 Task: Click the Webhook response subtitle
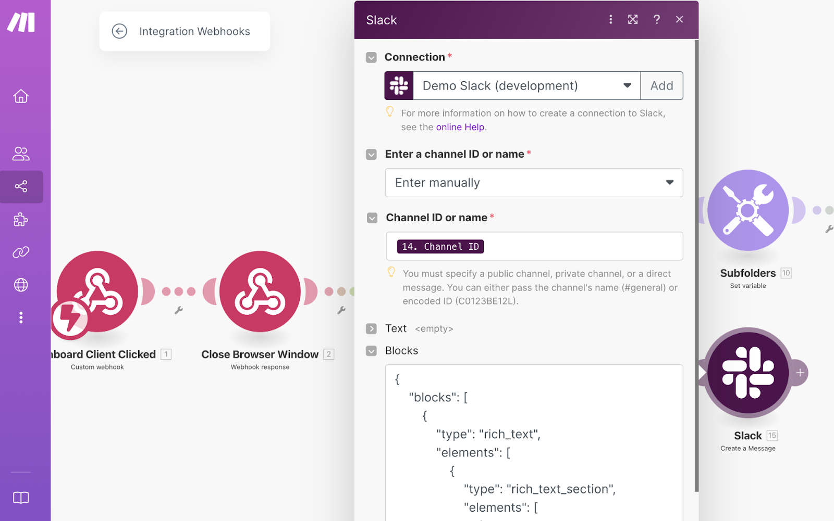pyautogui.click(x=260, y=367)
